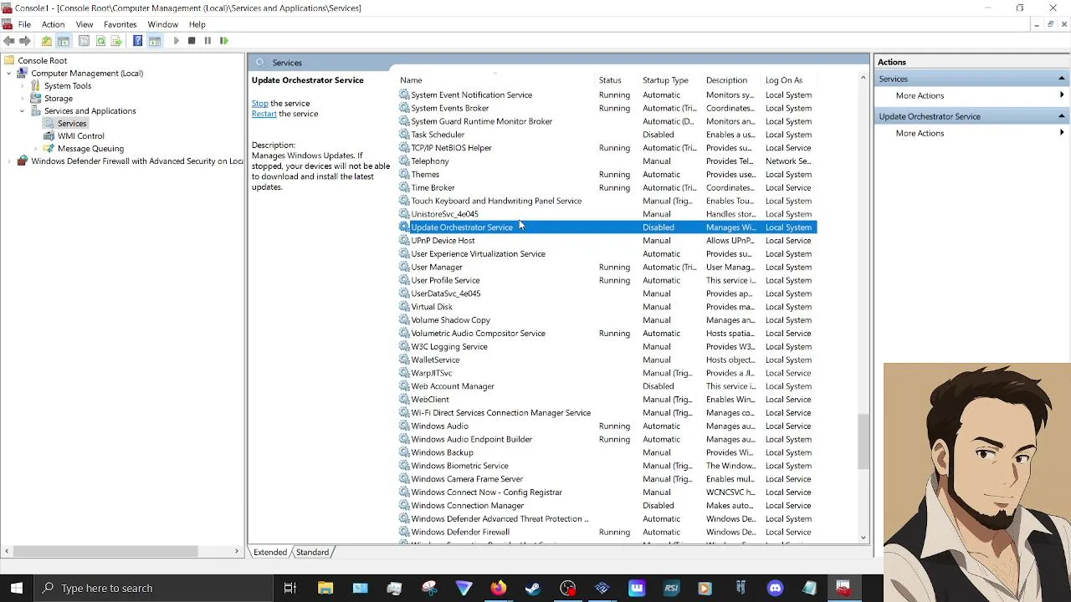Select the Themes service row
The image size is (1071, 602).
pyautogui.click(x=607, y=175)
